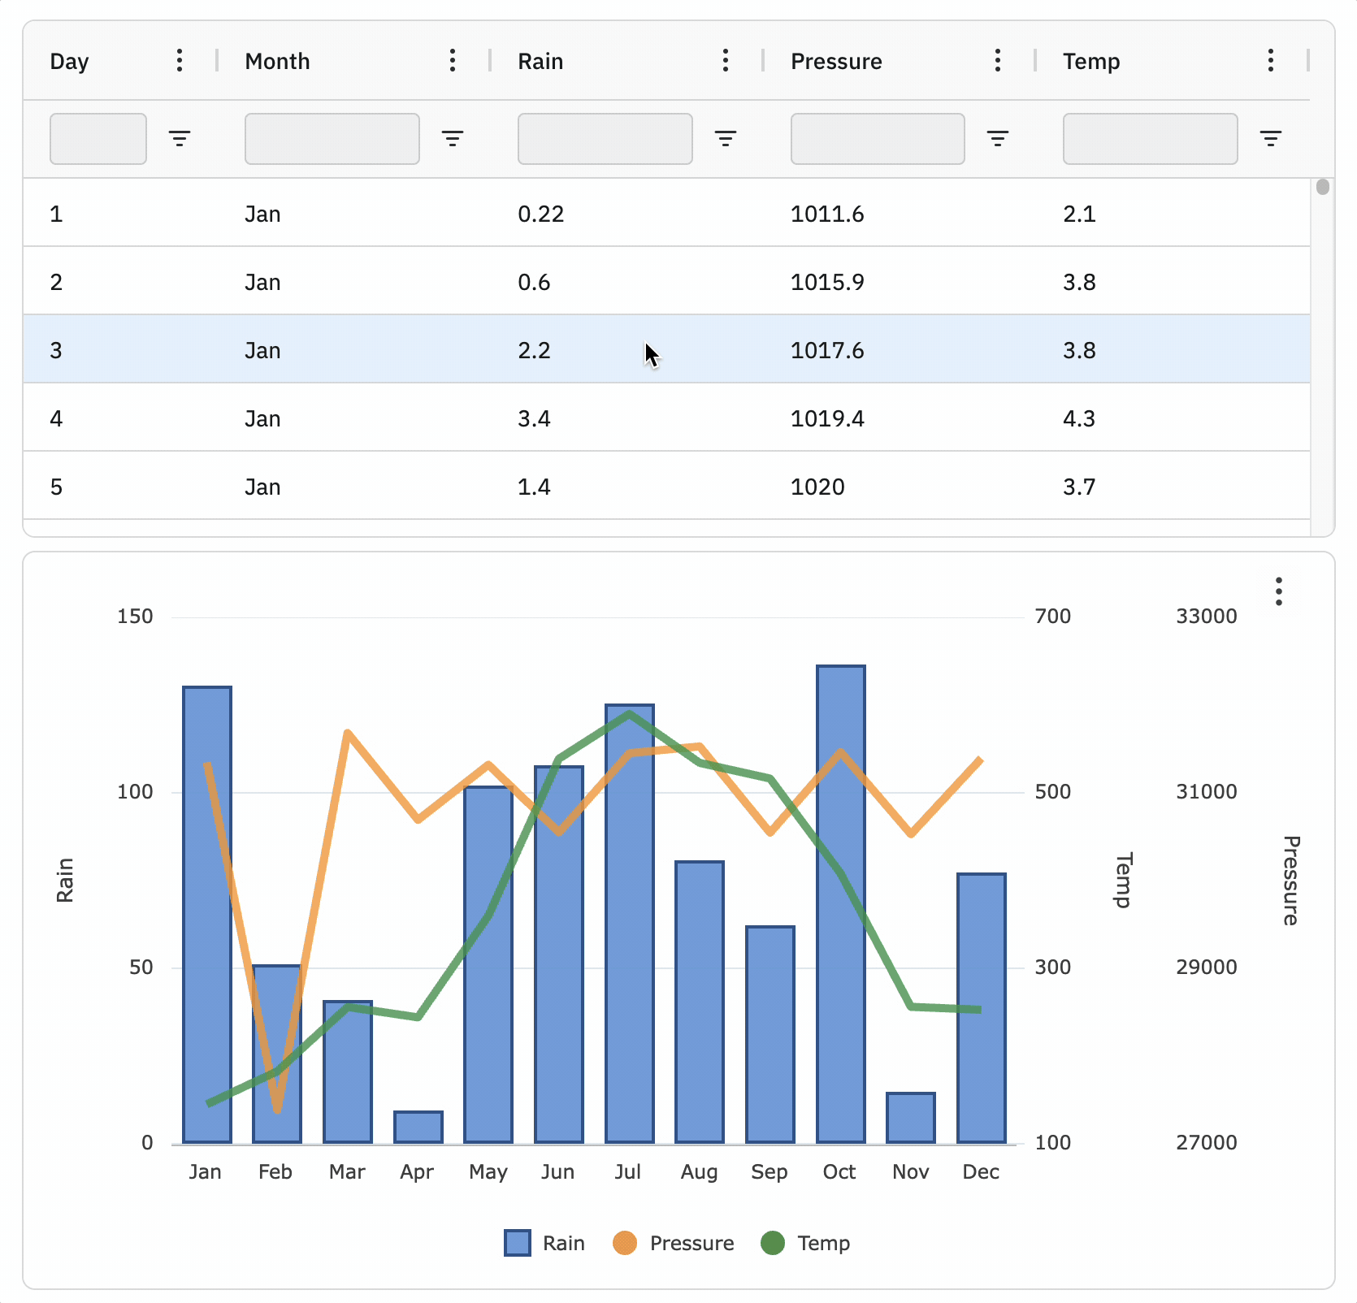Expand the Month filter operator dropdown

click(x=453, y=139)
